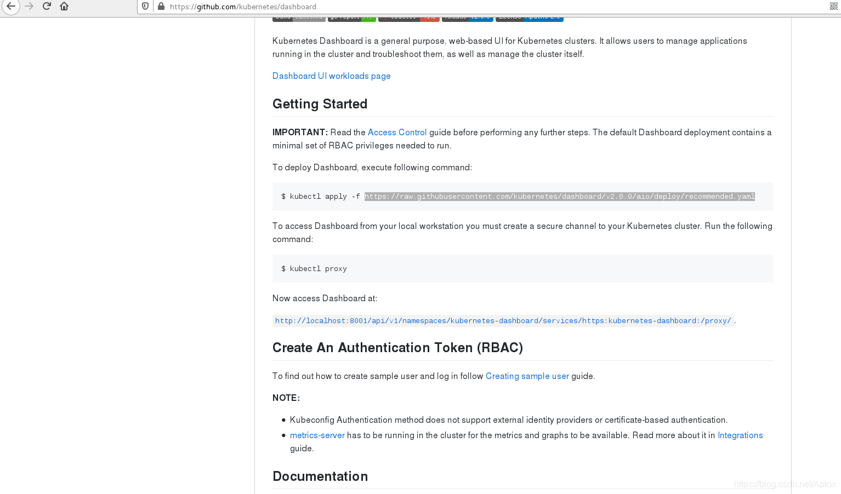
Task: Reload the current GitHub page
Action: [47, 7]
